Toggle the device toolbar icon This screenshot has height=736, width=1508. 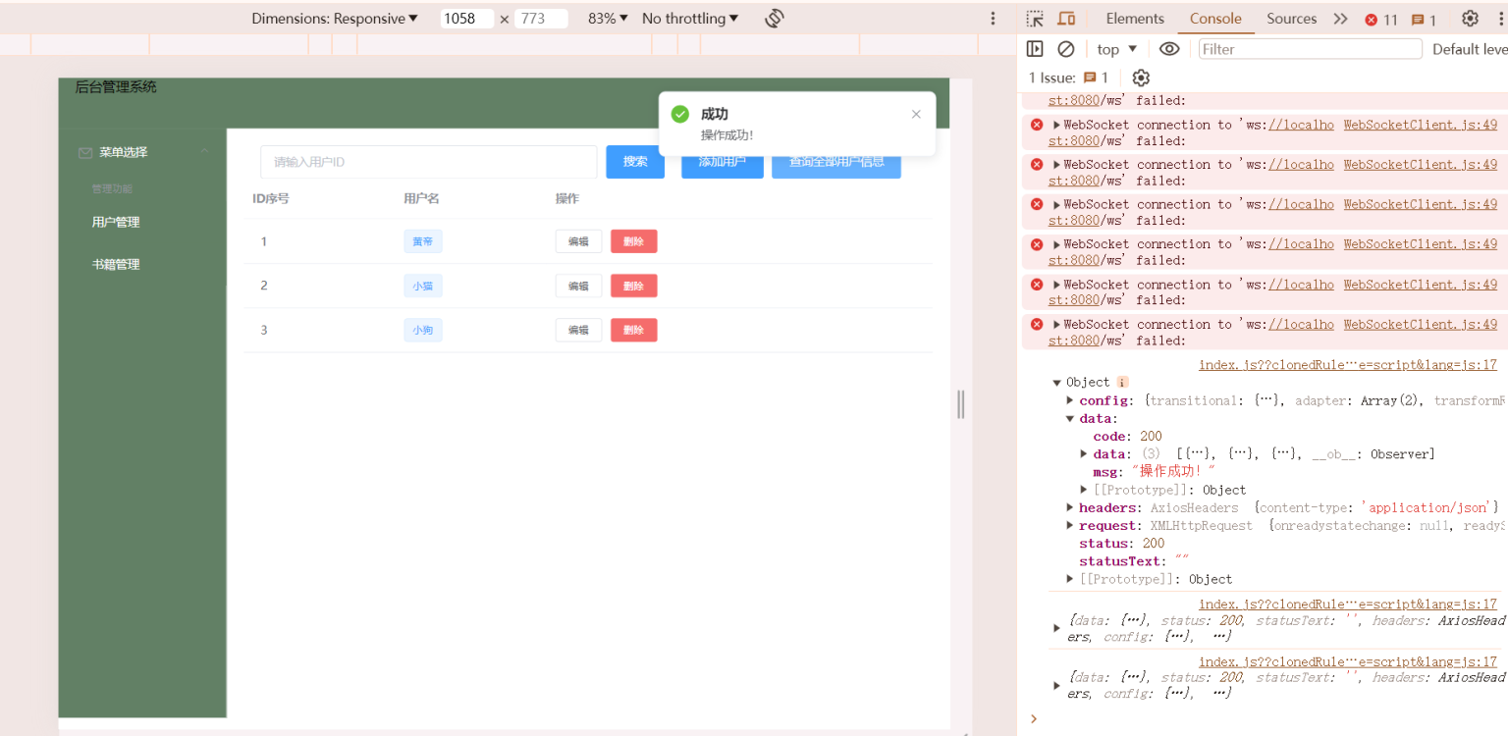click(x=1066, y=19)
